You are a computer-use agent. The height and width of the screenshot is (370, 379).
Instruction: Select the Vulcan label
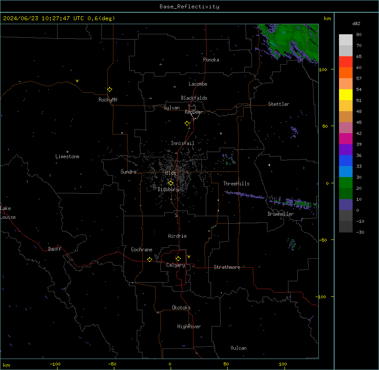239,348
